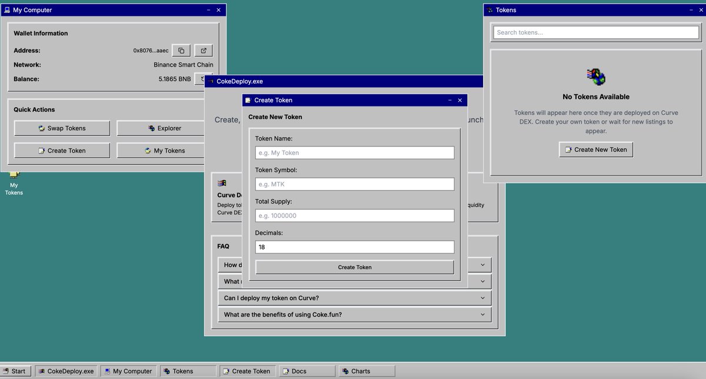Click the 5.1865 BNB balance value
The image size is (706, 379).
175,79
